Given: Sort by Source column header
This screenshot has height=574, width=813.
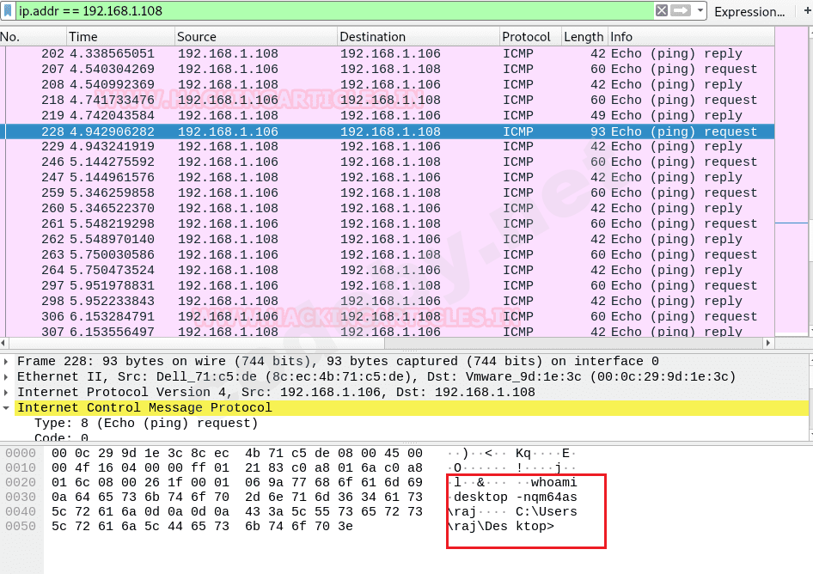Looking at the screenshot, I should (x=256, y=37).
